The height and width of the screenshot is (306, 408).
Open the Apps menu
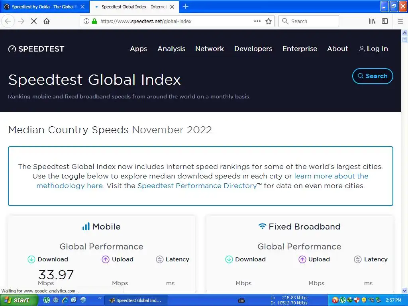coord(138,49)
